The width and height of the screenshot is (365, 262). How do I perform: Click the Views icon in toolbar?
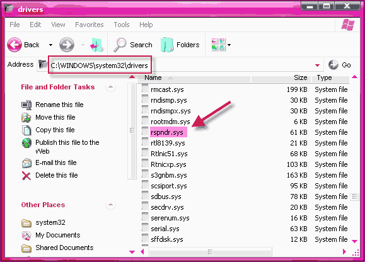(218, 45)
